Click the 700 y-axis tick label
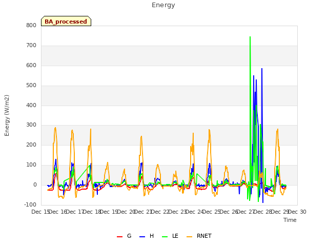 tap(31, 46)
